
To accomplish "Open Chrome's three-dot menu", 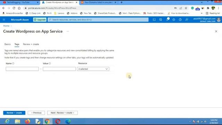I will 219,8.
